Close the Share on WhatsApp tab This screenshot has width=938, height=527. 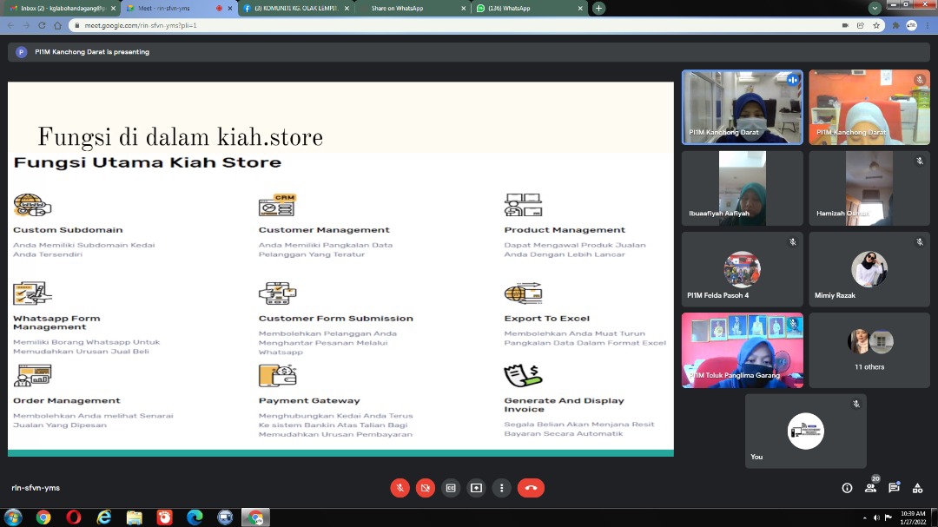coord(463,9)
